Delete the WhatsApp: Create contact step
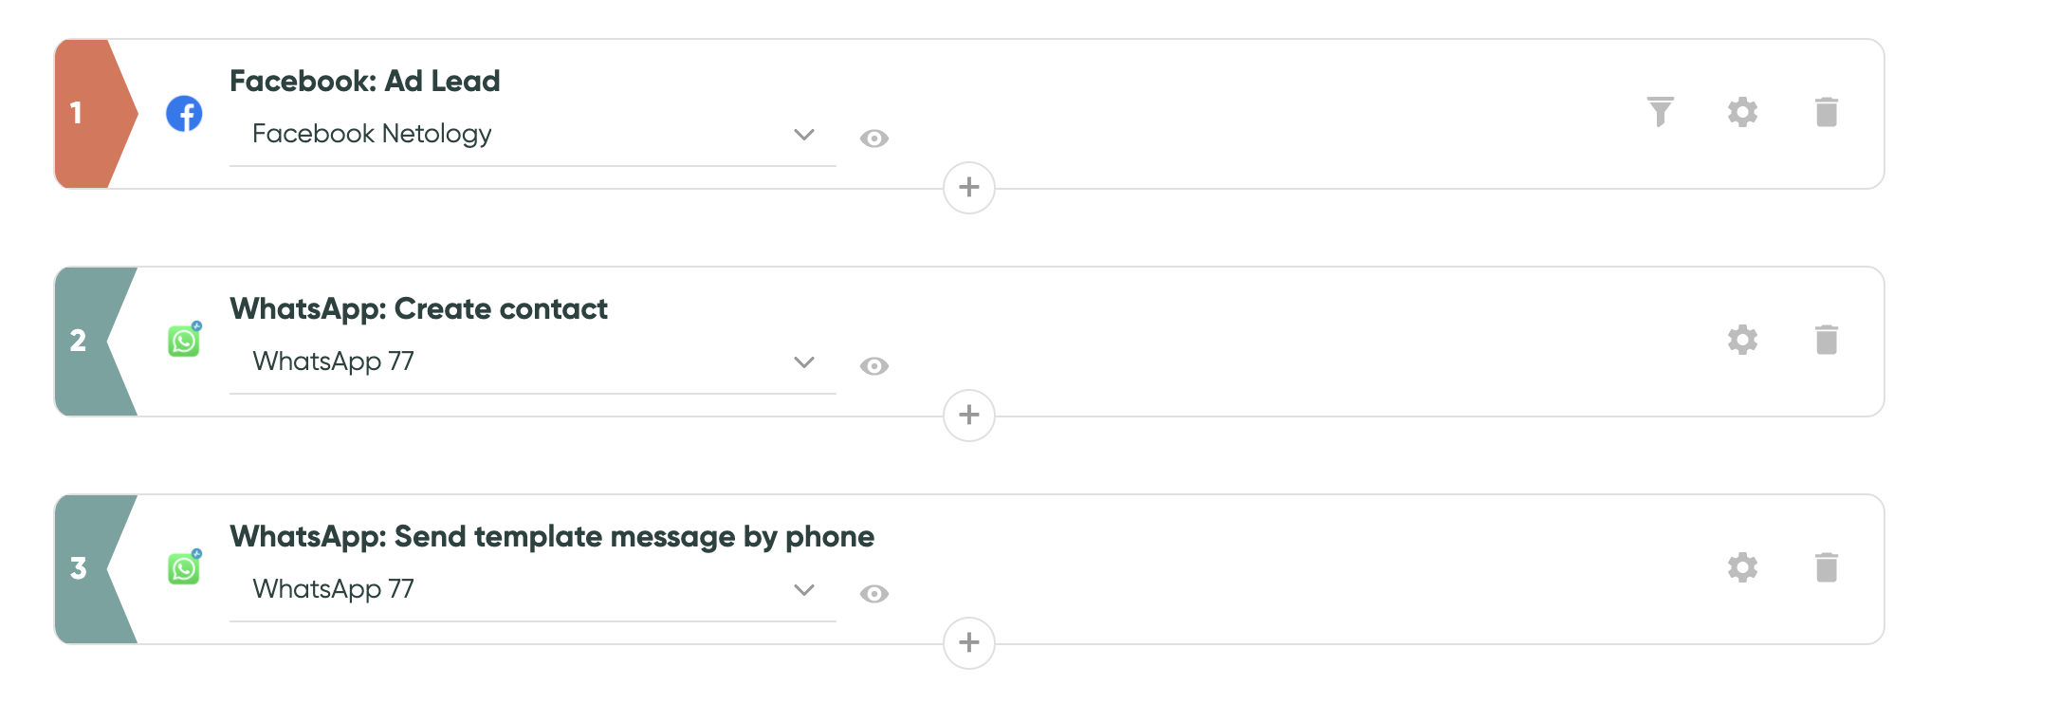This screenshot has width=2059, height=722. (1827, 339)
